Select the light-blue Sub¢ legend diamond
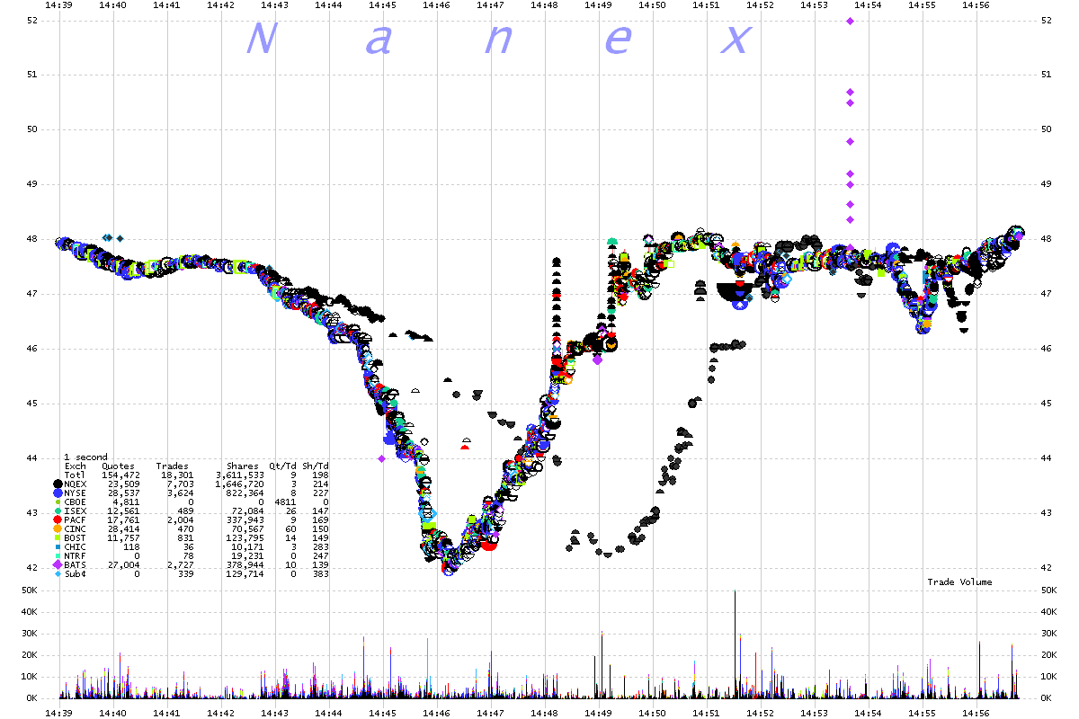 tap(58, 573)
